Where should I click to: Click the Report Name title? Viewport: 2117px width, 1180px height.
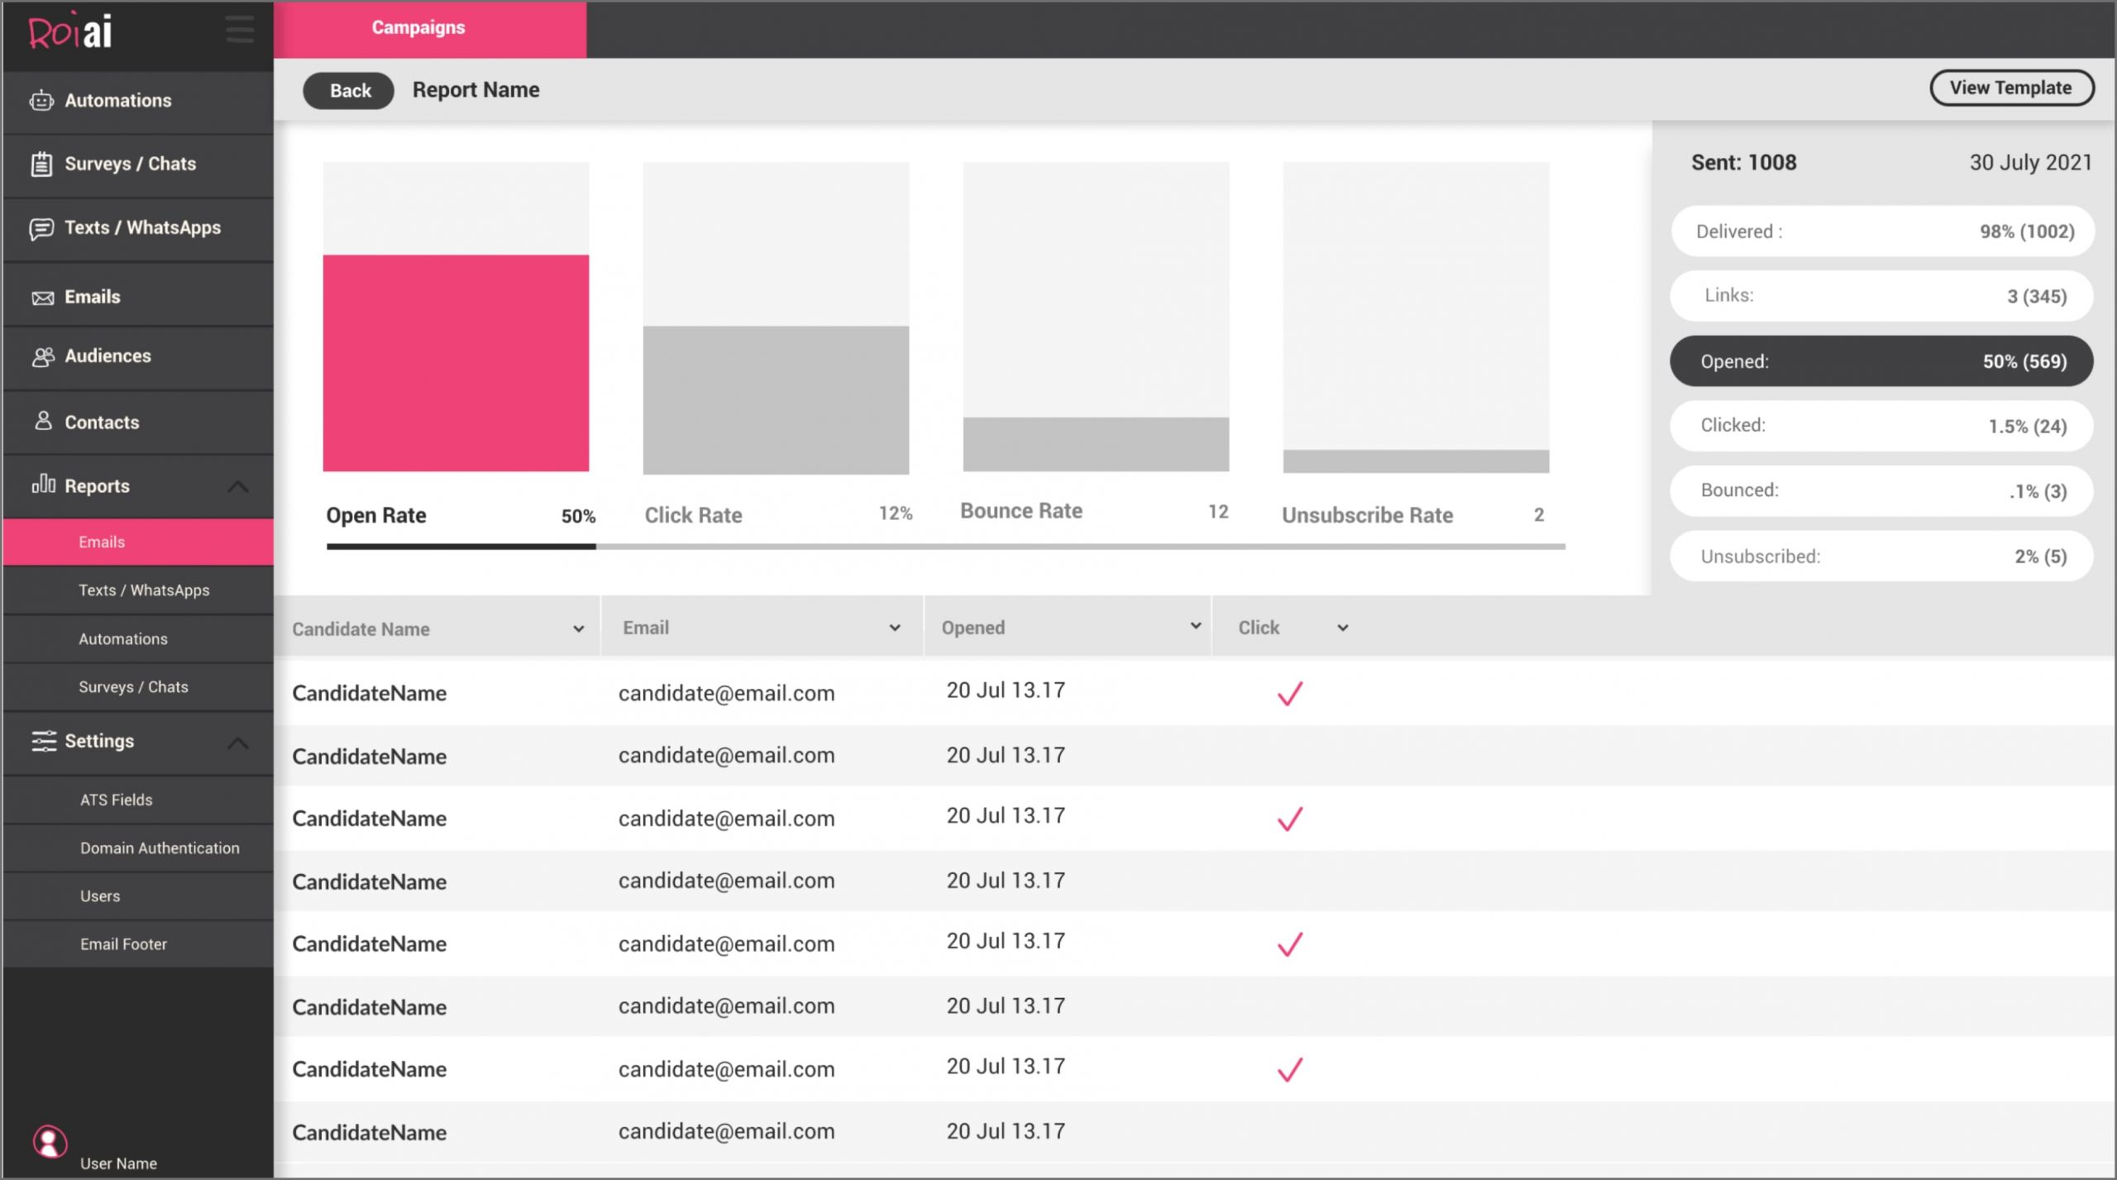[x=476, y=90]
